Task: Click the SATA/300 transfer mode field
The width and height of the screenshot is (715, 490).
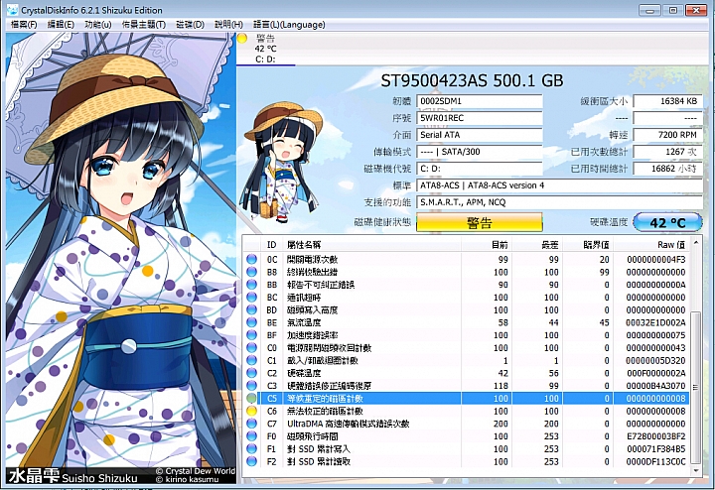Action: coord(480,152)
